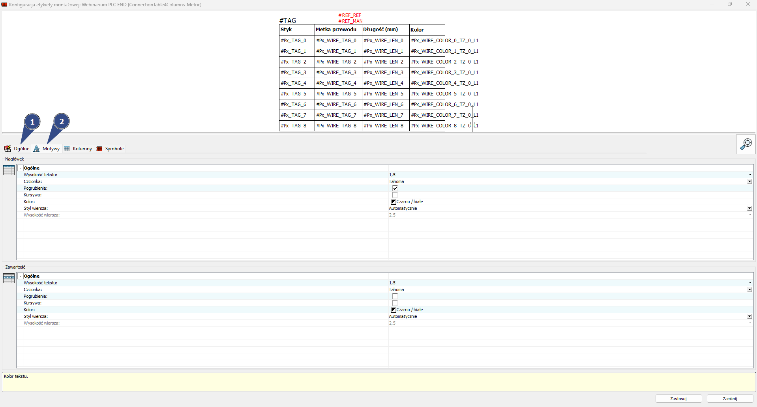The height and width of the screenshot is (407, 757).
Task: Open Czcionka font dropdown in Nagłówek
Action: [x=750, y=182]
